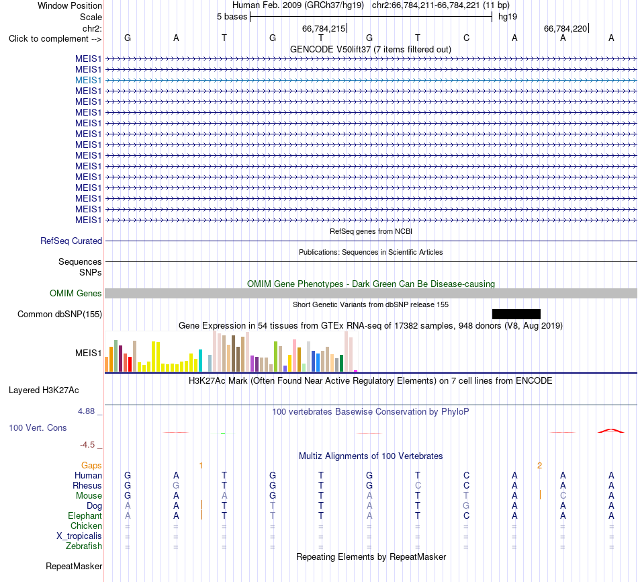Click gap count '1' in the Gaps row
Viewport: 638px width, 582px height.
(201, 466)
